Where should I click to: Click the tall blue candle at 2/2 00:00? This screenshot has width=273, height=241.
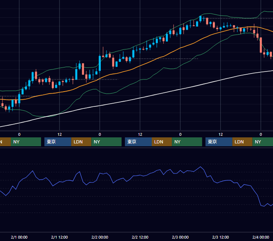(100, 63)
